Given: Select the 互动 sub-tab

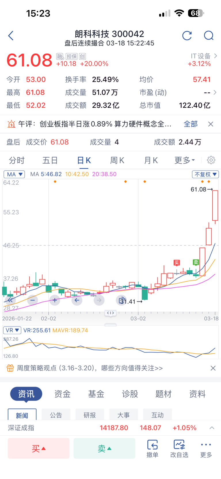Looking at the screenshot, I should tap(157, 415).
